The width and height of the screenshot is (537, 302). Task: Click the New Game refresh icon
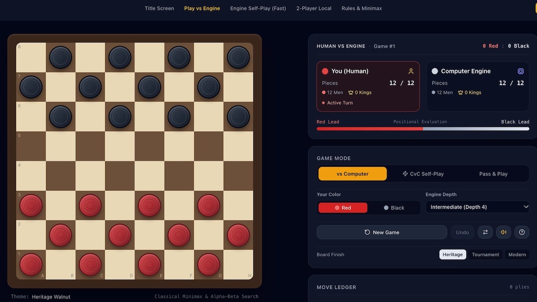[x=367, y=232]
